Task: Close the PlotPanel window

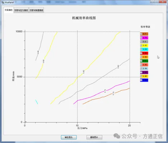Action: point(163,2)
